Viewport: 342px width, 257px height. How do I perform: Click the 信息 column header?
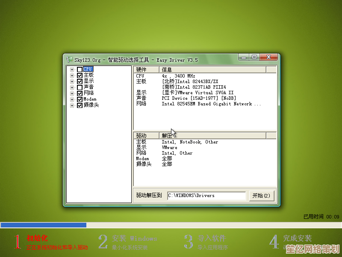212,70
